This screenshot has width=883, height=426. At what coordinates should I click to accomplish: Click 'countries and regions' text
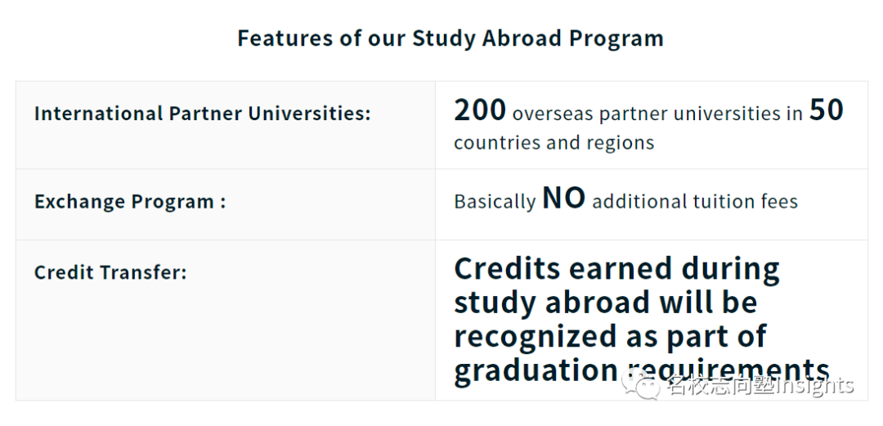pos(554,142)
